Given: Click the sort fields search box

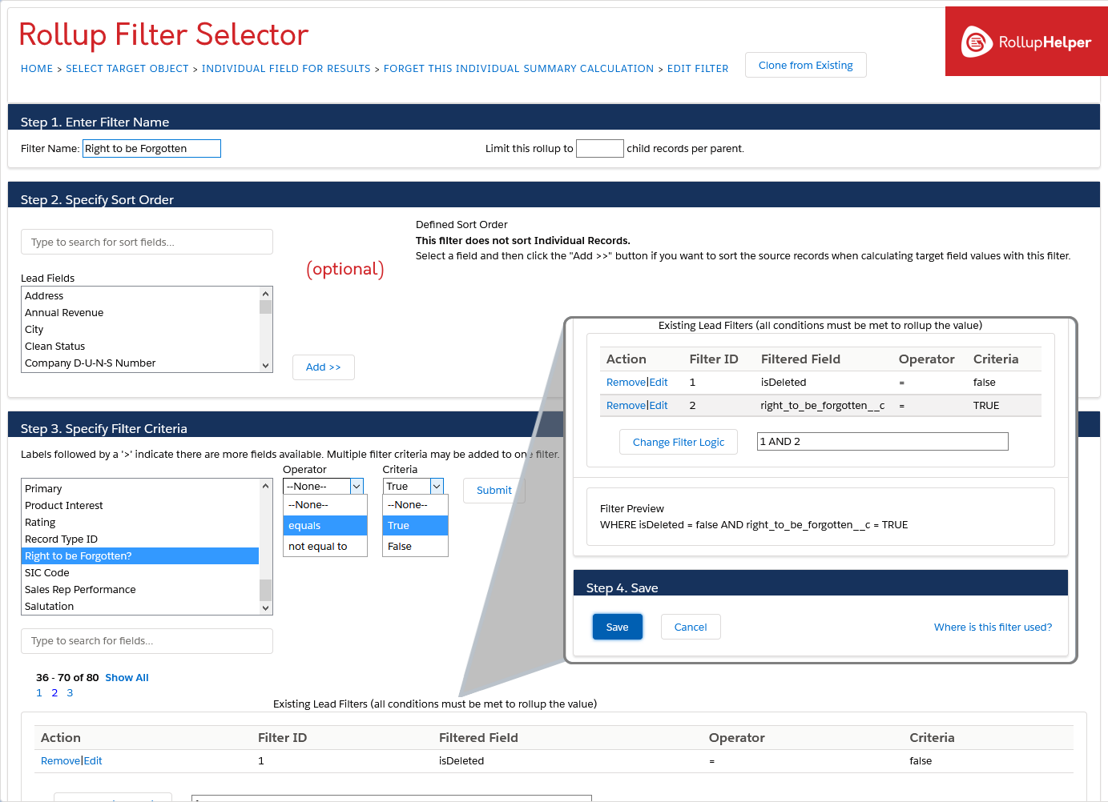Looking at the screenshot, I should [147, 242].
